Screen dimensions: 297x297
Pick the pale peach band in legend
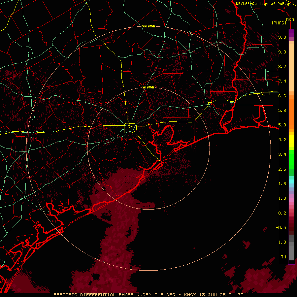pyautogui.click(x=291, y=68)
